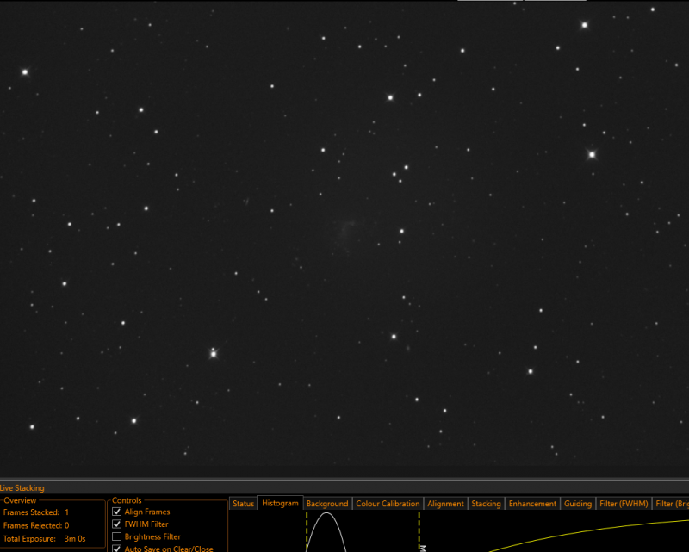Select the Filter (FWHM) tab
The width and height of the screenshot is (689, 552).
(624, 504)
